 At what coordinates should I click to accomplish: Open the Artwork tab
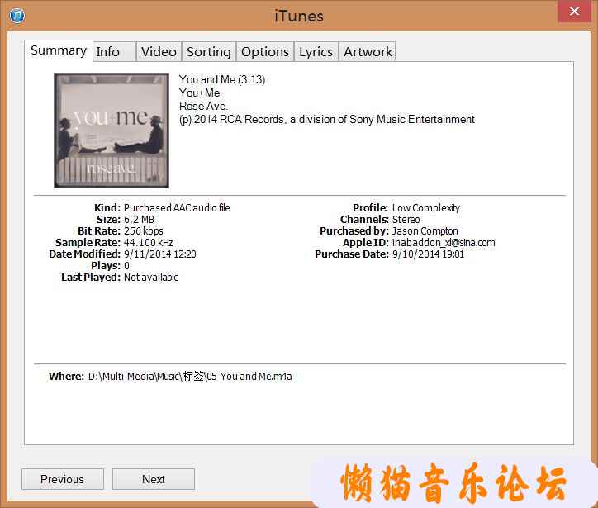pyautogui.click(x=368, y=51)
